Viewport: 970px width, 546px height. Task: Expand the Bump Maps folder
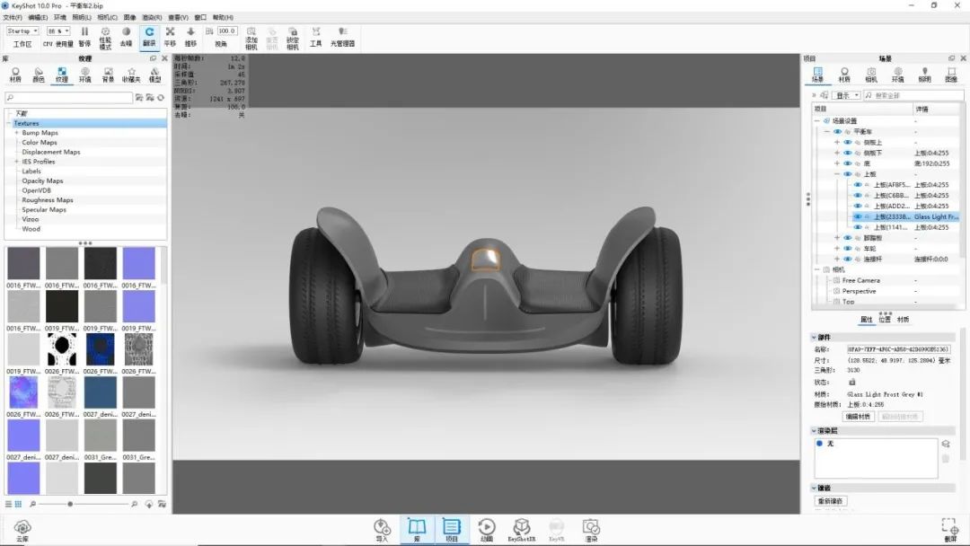[16, 133]
